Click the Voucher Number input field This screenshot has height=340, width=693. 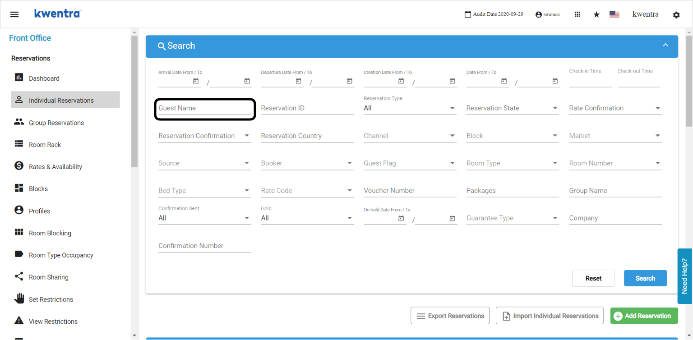click(410, 191)
